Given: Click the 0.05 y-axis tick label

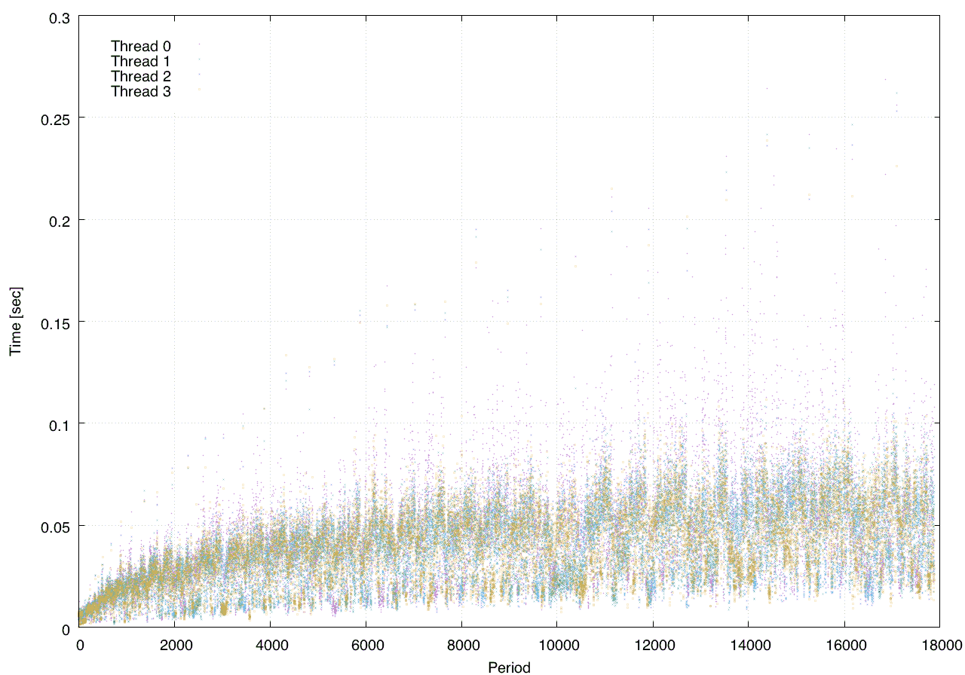Looking at the screenshot, I should pyautogui.click(x=57, y=527).
